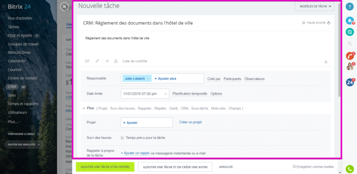Screen dimensions: 357x174
Task: Open Planification temporelle options
Action: [x=190, y=94]
